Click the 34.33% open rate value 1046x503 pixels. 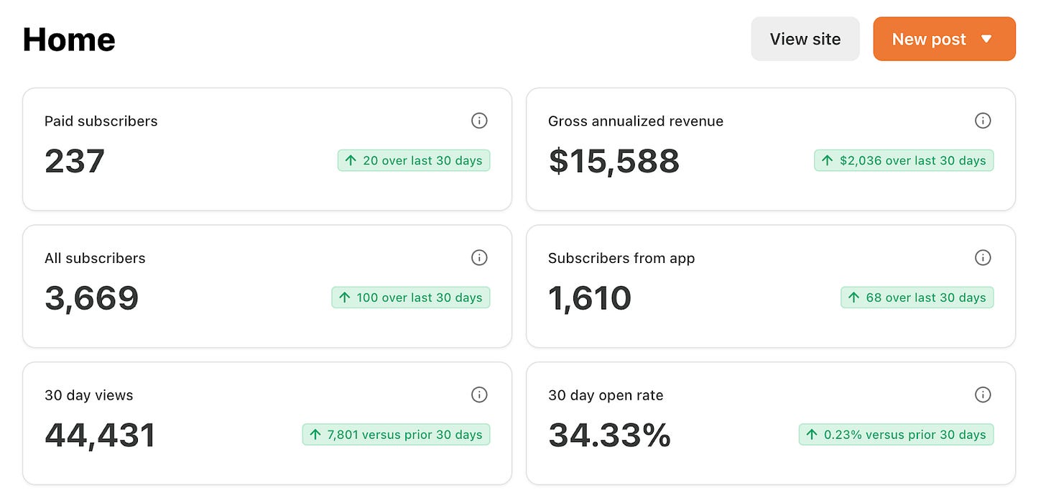click(609, 435)
